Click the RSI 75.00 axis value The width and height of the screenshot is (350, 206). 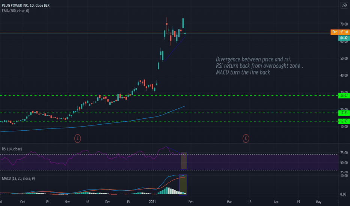tap(344, 153)
